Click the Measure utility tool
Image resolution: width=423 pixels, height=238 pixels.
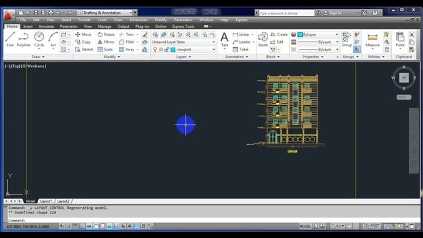tap(373, 40)
